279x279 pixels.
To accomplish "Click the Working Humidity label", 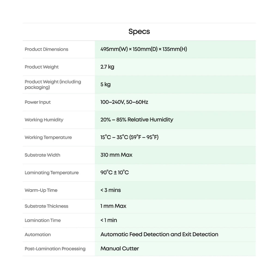I will 44,120.
